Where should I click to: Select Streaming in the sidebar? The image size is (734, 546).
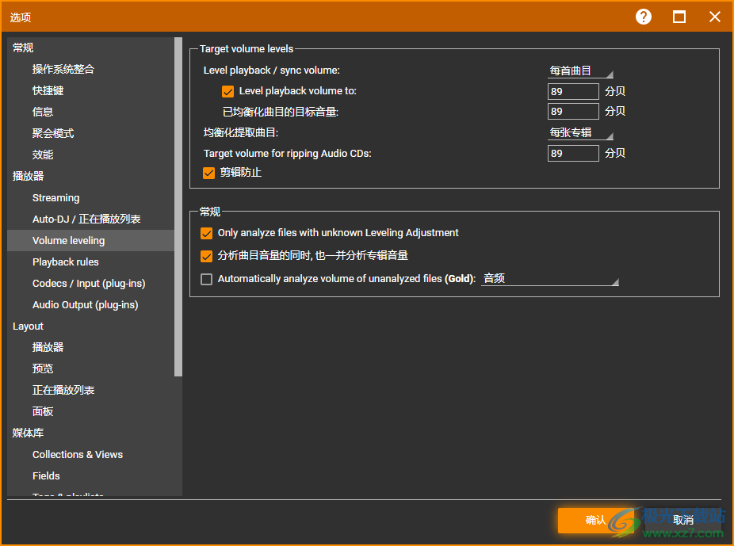coord(55,198)
